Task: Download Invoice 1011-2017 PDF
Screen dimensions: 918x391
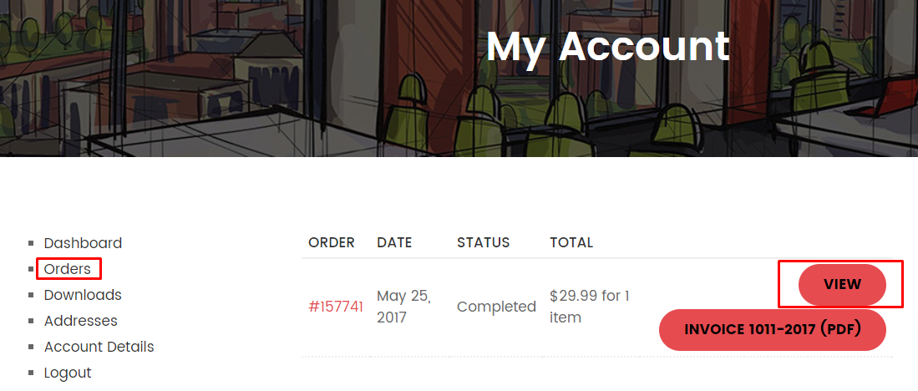Action: coord(772,329)
